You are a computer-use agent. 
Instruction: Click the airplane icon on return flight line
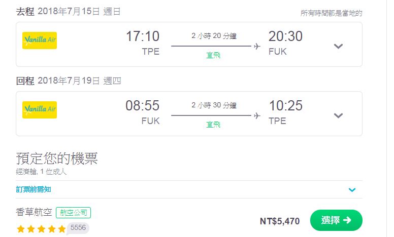(257, 116)
